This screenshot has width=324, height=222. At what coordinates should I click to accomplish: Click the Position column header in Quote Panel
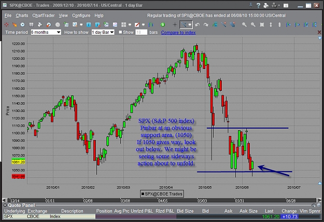[x=104, y=211]
